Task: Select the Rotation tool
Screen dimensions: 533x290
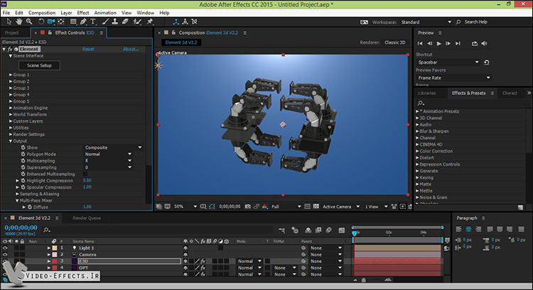Action: click(41, 22)
